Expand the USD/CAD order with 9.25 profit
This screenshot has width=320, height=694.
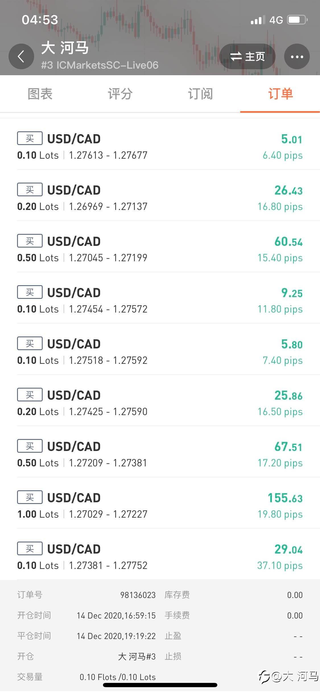pyautogui.click(x=159, y=300)
